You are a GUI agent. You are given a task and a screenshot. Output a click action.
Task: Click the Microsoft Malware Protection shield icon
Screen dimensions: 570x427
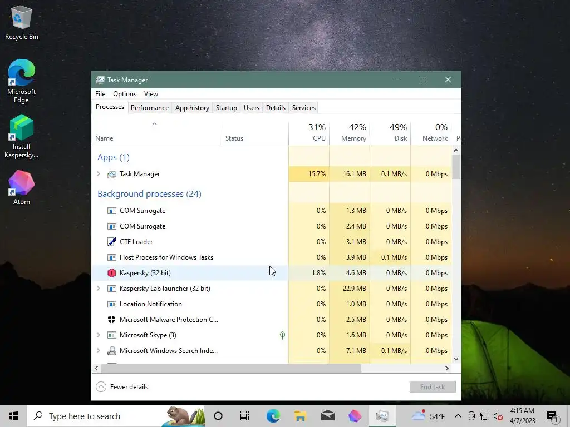click(x=111, y=320)
